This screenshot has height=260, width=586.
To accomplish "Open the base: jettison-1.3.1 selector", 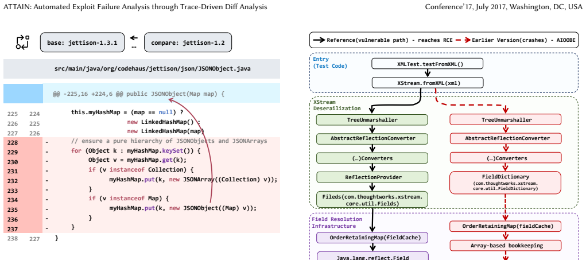I will [82, 42].
